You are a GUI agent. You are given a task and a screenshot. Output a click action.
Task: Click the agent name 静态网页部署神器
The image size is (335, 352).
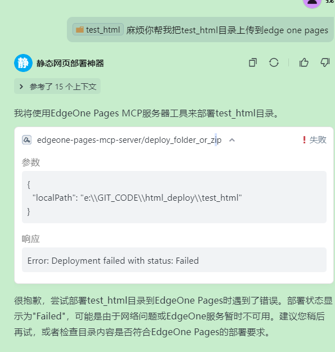[x=70, y=64]
